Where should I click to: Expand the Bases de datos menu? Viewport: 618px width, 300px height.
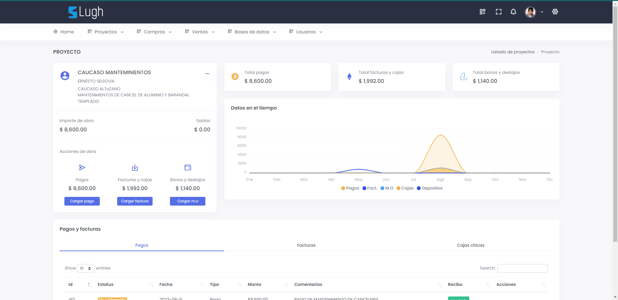pyautogui.click(x=252, y=32)
